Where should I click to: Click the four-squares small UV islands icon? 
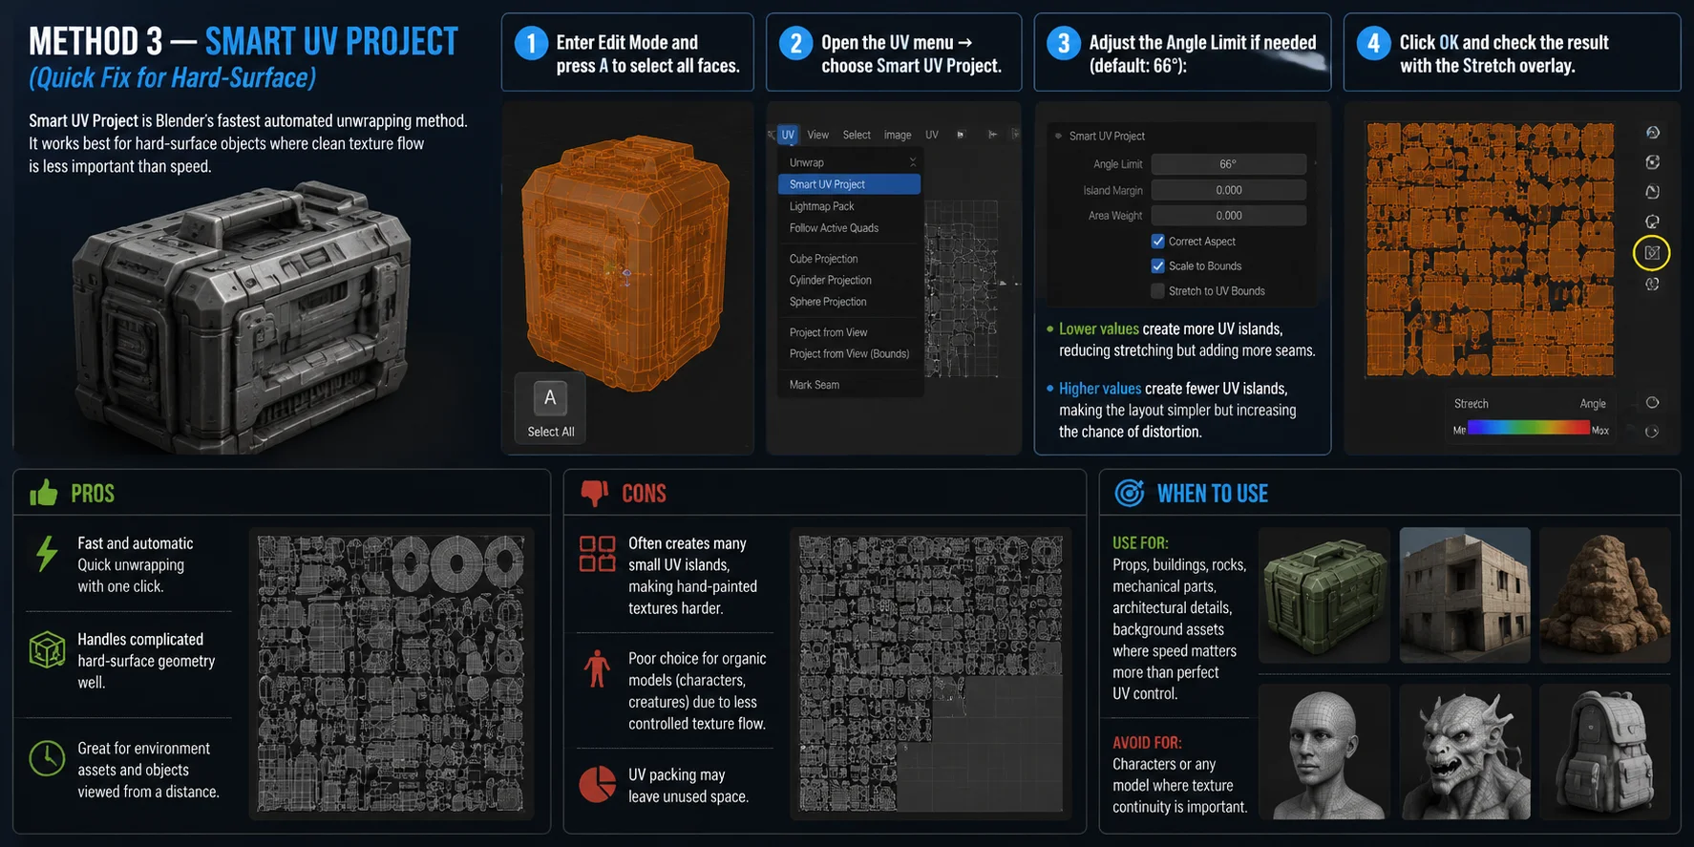[x=597, y=554]
